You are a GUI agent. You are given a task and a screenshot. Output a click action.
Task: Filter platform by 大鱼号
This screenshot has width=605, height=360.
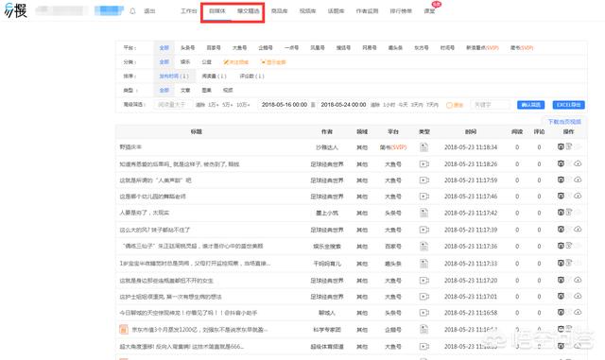239,48
